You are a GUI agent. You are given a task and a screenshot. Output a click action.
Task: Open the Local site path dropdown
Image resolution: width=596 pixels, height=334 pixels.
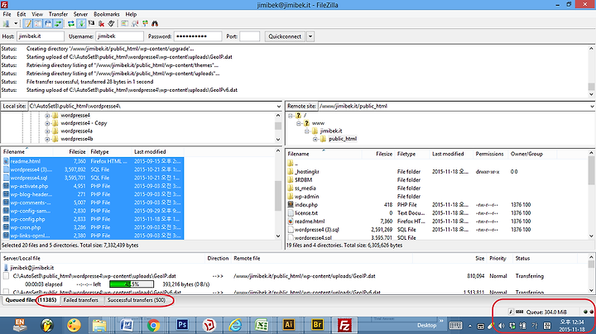point(279,107)
